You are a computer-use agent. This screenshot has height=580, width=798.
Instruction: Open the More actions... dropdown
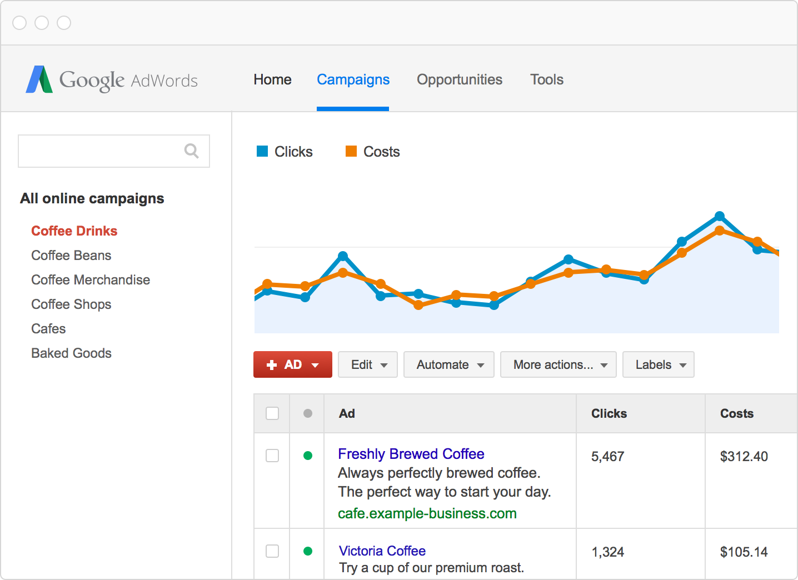pos(558,364)
